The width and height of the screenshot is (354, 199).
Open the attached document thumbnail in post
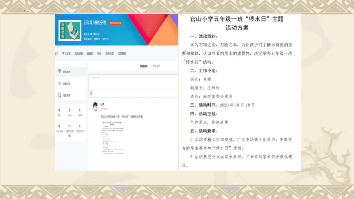tap(112, 139)
